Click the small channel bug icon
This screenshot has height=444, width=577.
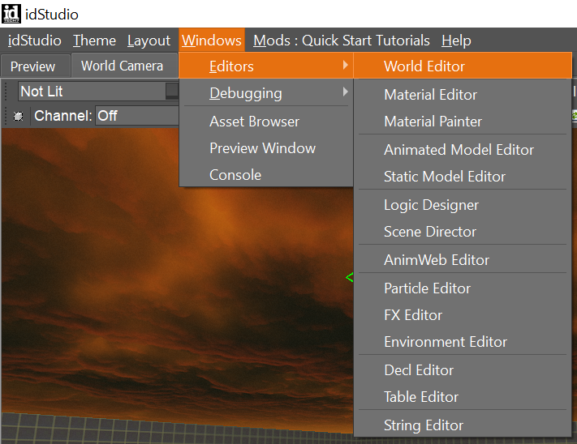point(18,117)
